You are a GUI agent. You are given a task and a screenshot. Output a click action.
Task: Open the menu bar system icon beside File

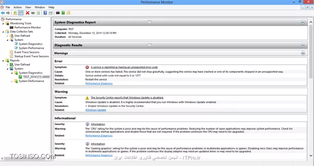[x=2, y=7]
